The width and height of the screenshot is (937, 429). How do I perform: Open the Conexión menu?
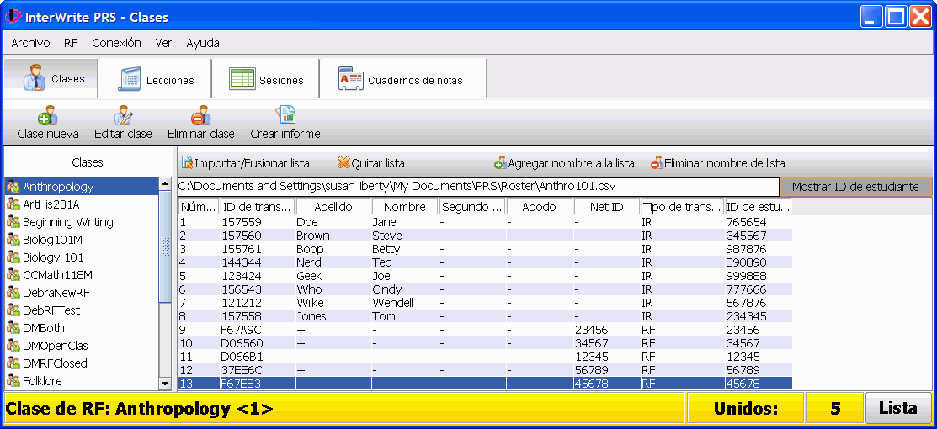[x=116, y=43]
